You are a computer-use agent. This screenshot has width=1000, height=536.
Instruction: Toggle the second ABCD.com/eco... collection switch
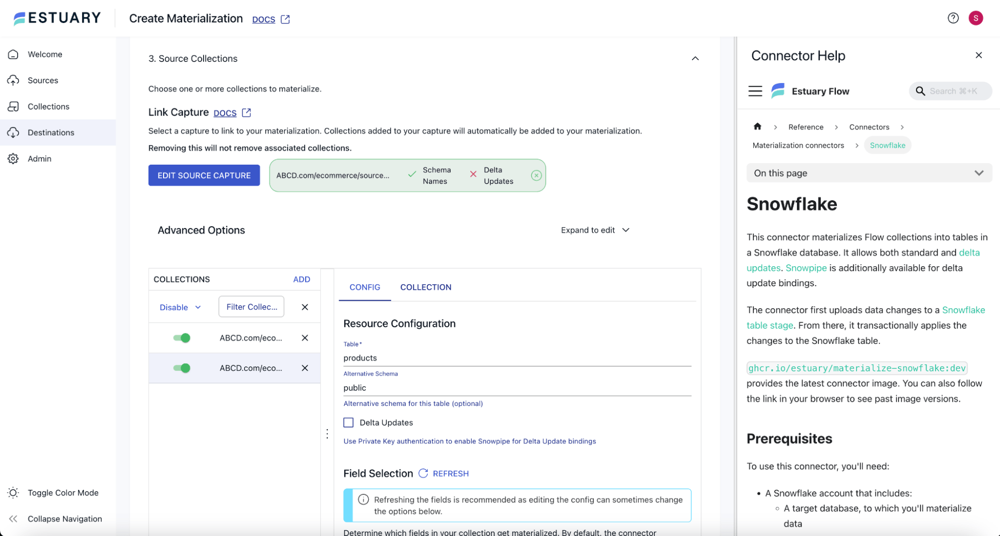click(x=182, y=368)
